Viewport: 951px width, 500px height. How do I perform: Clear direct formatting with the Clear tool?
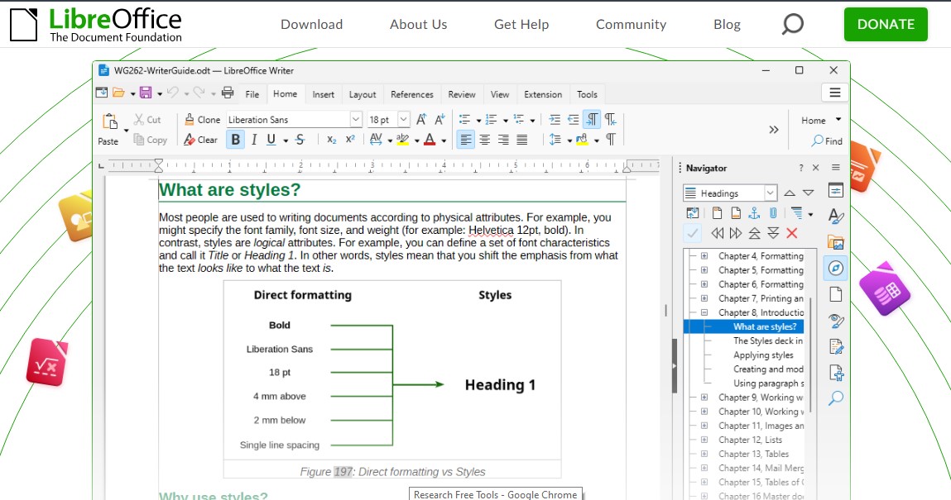201,140
